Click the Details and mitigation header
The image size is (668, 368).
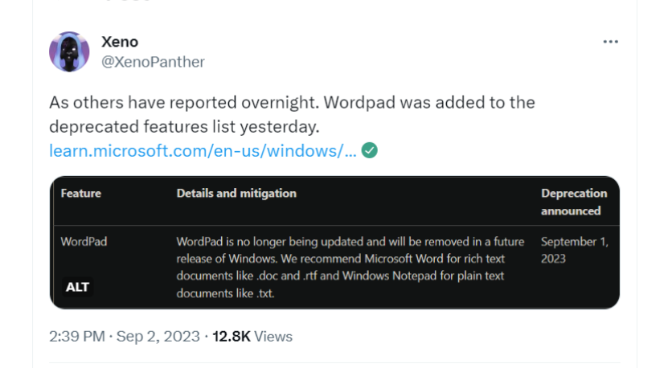[x=236, y=194]
